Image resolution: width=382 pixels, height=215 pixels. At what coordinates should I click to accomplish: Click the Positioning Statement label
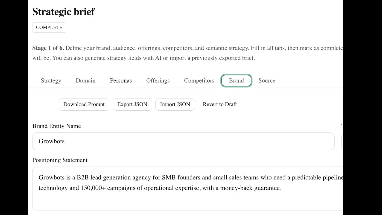click(x=60, y=160)
